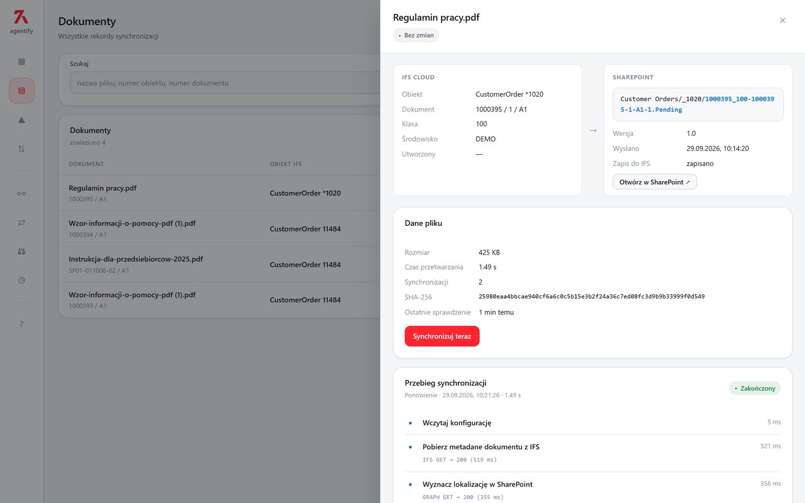This screenshot has height=503, width=805.
Task: Open the scales icon in sidebar
Action: click(21, 251)
